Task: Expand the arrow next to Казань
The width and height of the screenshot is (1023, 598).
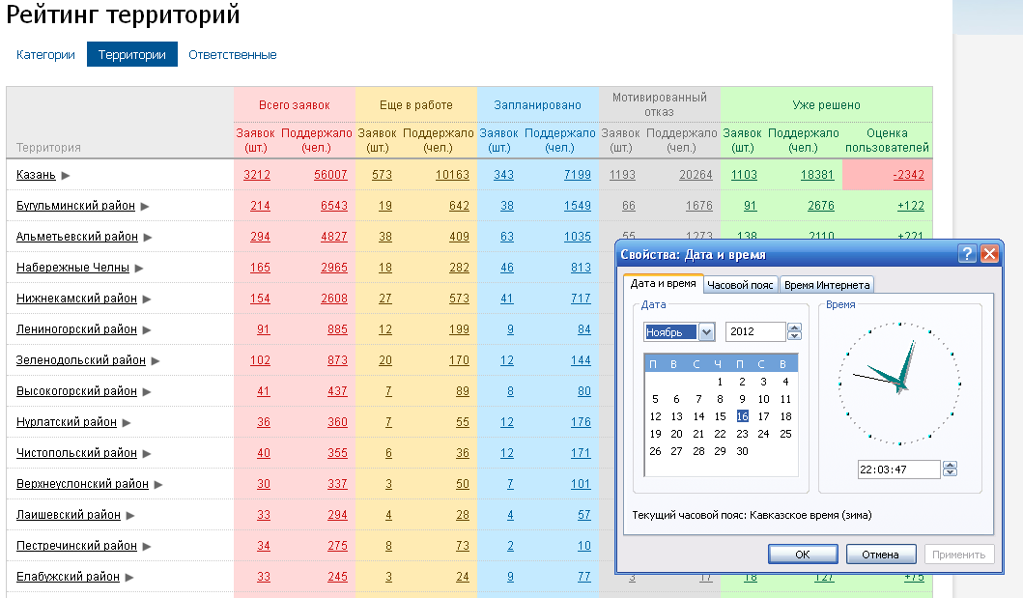Action: [x=66, y=176]
